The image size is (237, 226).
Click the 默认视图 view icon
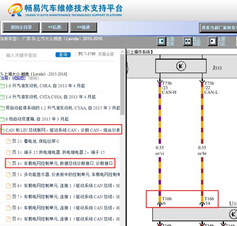pos(188,41)
